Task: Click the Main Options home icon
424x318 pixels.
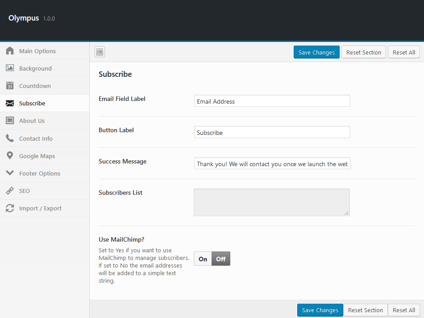Action: click(x=10, y=51)
